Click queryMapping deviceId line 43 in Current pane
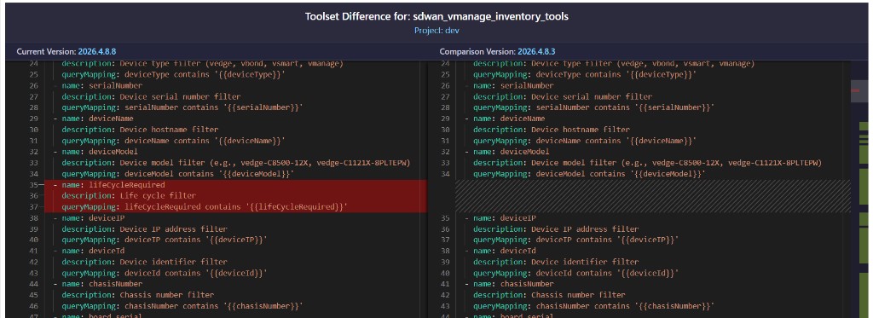Viewport: 873px width, 318px height. coord(165,274)
